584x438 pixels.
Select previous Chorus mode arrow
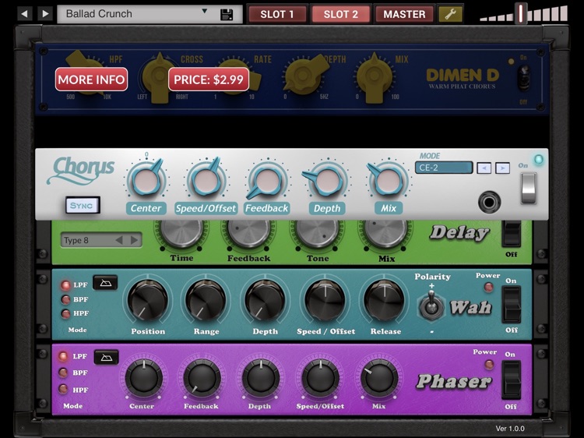point(484,168)
